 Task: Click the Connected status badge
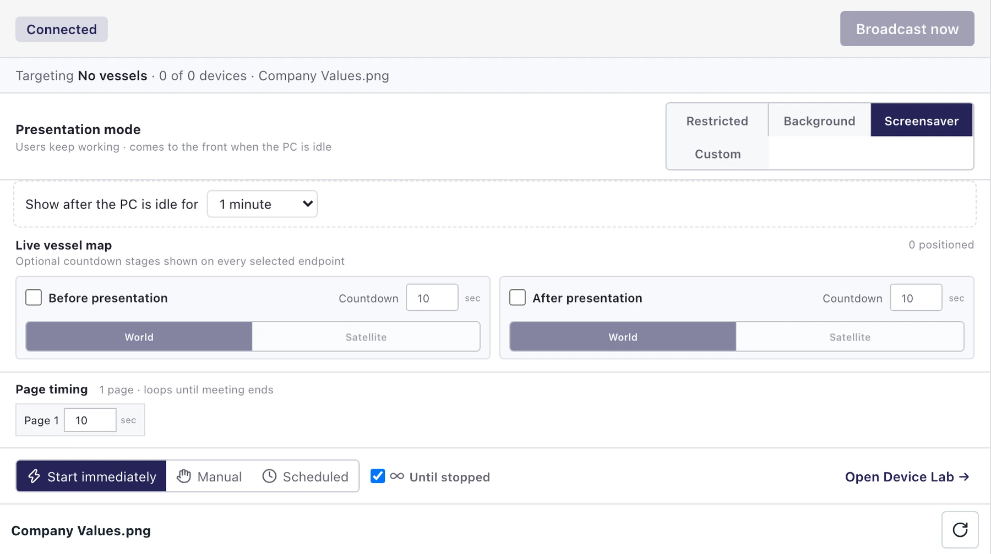coord(62,29)
